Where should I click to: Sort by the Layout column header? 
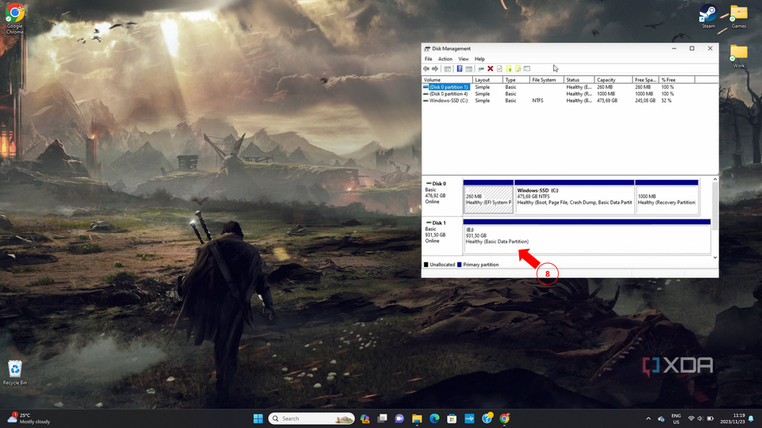click(x=487, y=79)
